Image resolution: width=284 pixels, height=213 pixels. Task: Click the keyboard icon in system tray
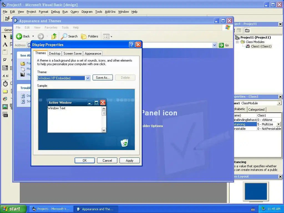[x=253, y=209]
